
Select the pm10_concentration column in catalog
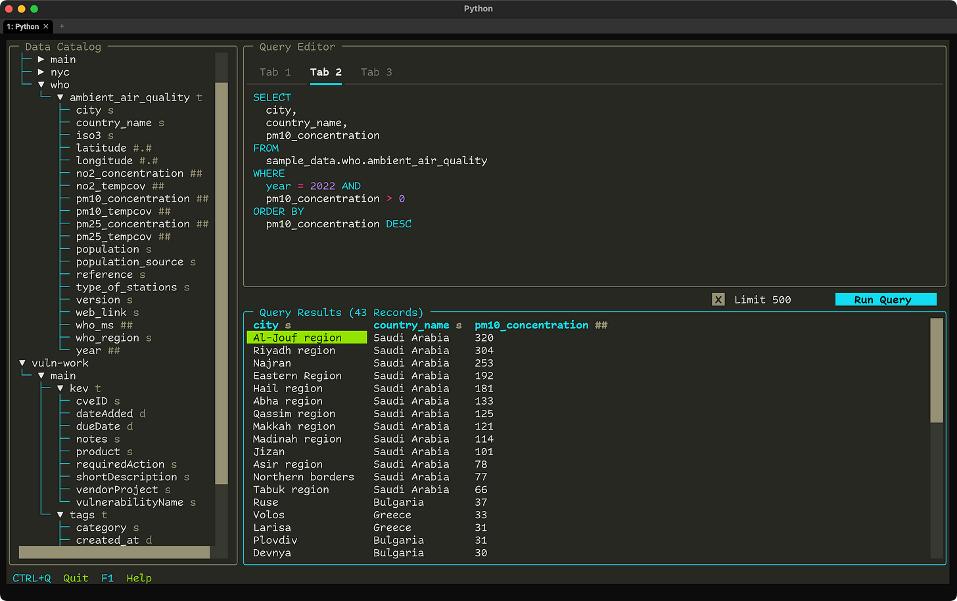pos(133,199)
